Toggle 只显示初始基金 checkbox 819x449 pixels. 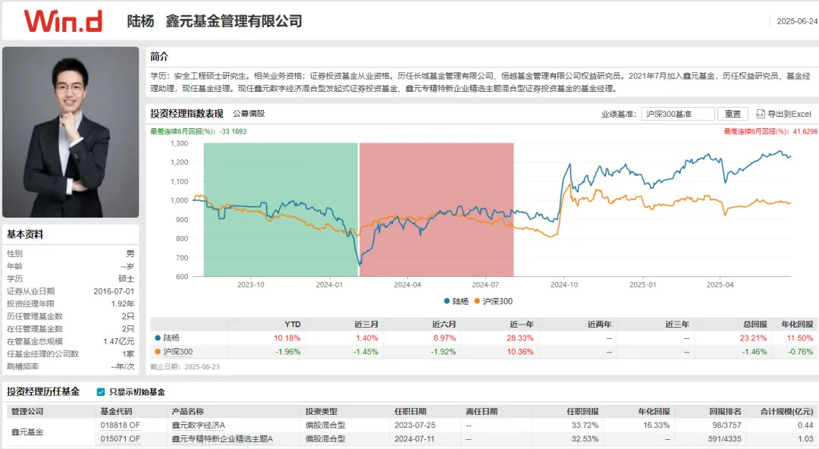point(101,392)
